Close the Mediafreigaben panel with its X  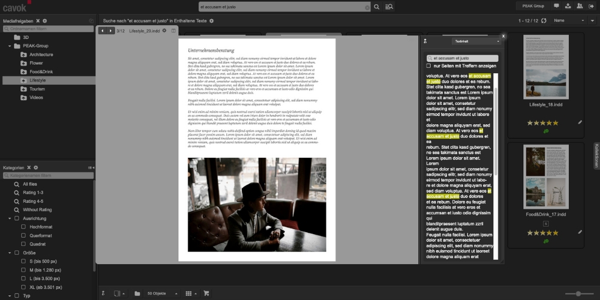click(38, 20)
